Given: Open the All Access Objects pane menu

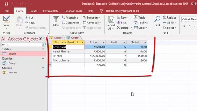Looking at the screenshot, I should pyautogui.click(x=40, y=39).
